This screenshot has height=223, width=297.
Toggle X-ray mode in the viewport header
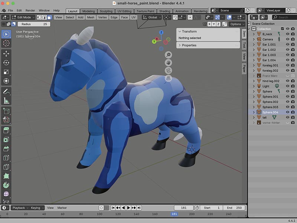click(x=240, y=17)
